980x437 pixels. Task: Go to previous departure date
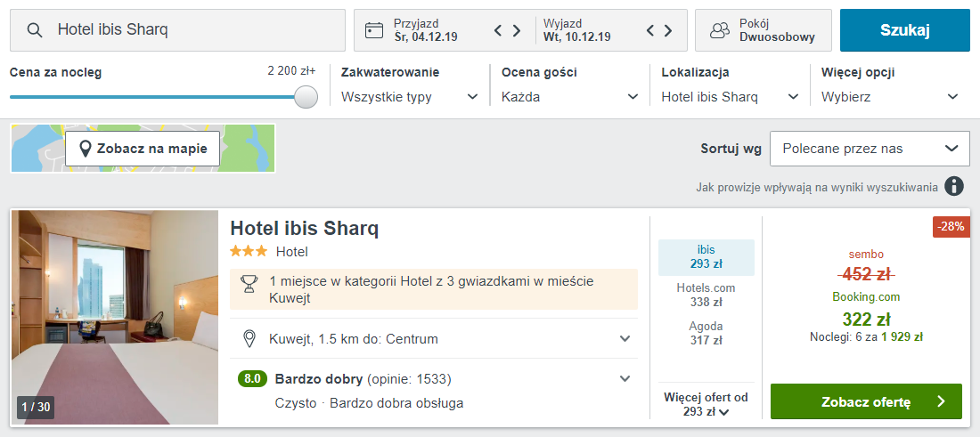(x=650, y=31)
